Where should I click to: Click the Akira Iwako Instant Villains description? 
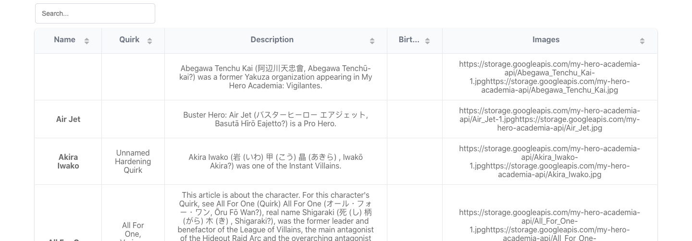(276, 161)
